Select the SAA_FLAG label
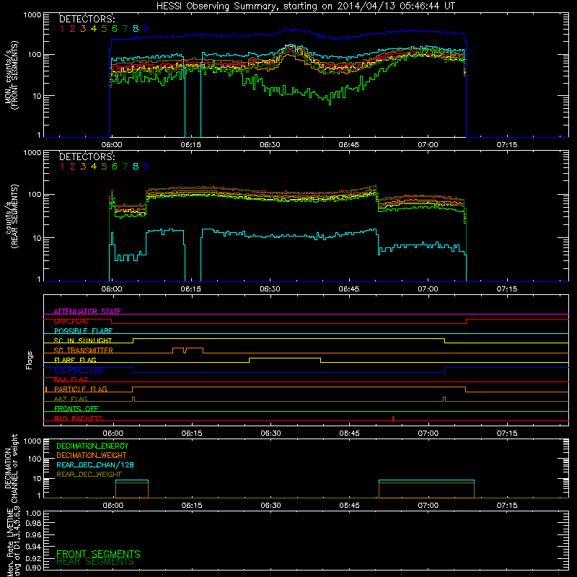This screenshot has width=577, height=577. click(x=71, y=379)
